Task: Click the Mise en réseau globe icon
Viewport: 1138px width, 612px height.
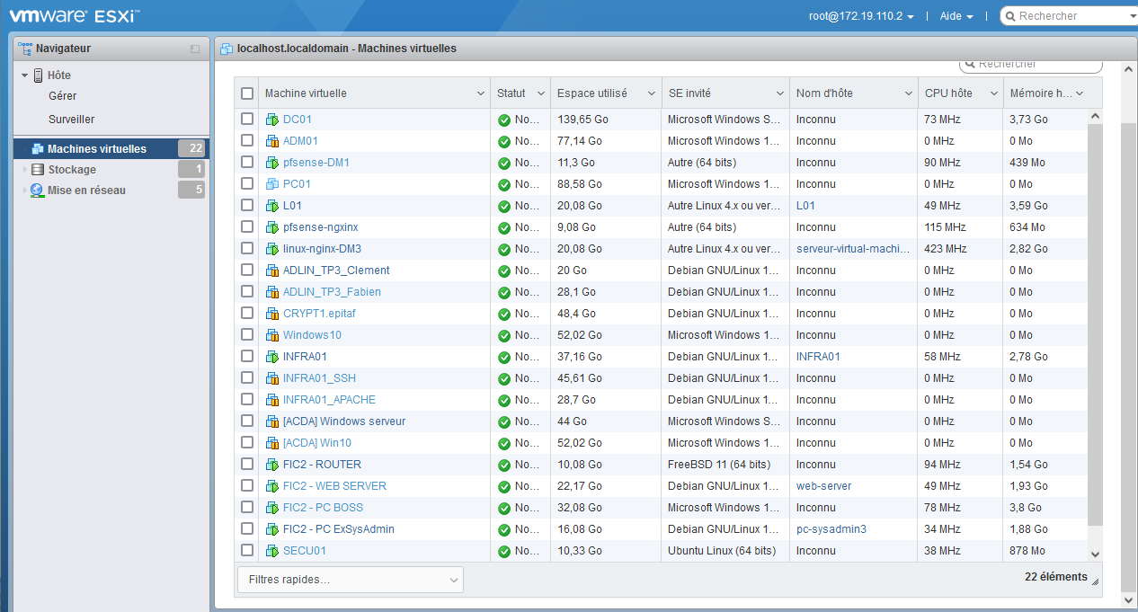Action: 37,191
